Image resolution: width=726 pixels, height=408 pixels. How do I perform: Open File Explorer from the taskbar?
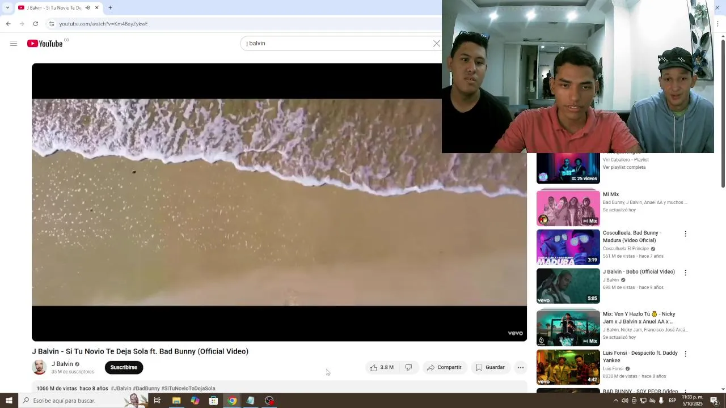176,401
